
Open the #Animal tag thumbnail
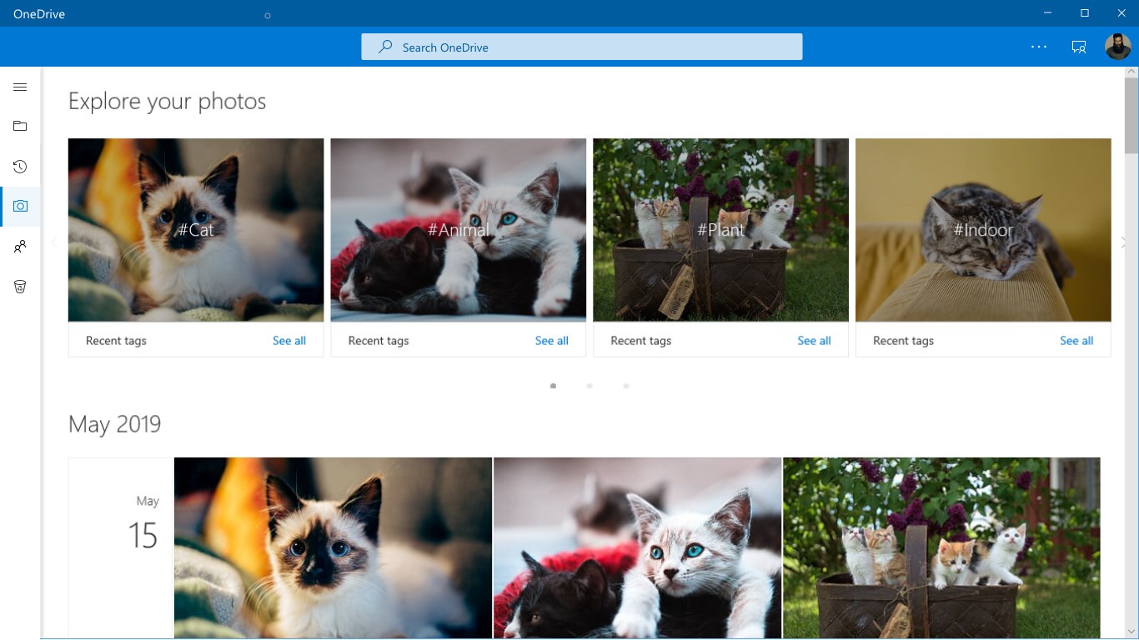(x=459, y=230)
